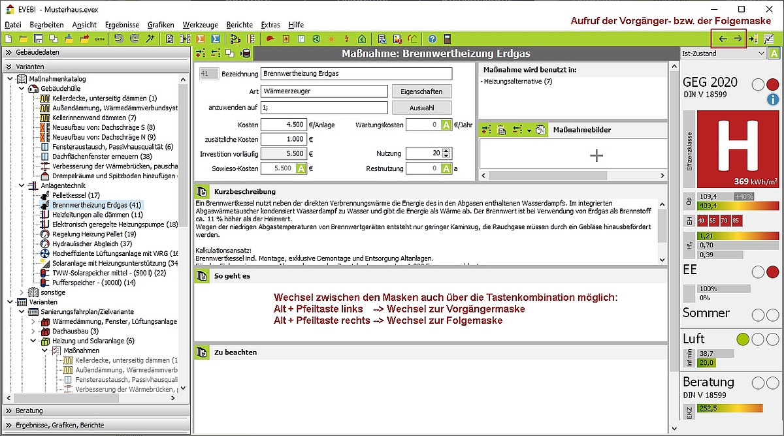Click the Nutzung stepper arrows

[x=447, y=153]
